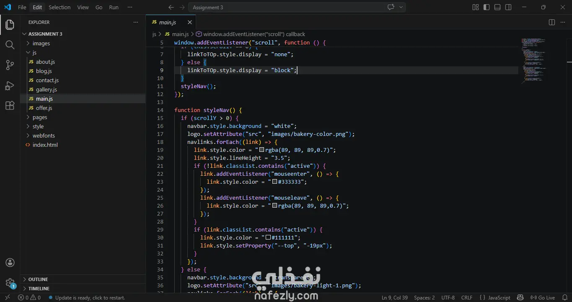Change indentation via Spaces: 2
This screenshot has width=572, height=302.
pyautogui.click(x=424, y=297)
